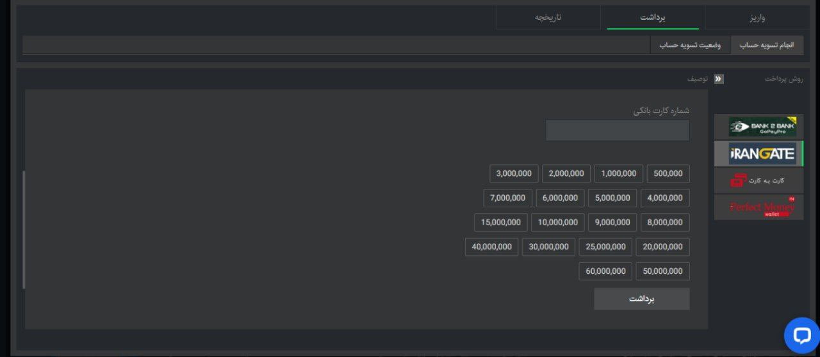The height and width of the screenshot is (357, 820).
Task: Select the 7,000,000 amount button
Action: click(507, 198)
